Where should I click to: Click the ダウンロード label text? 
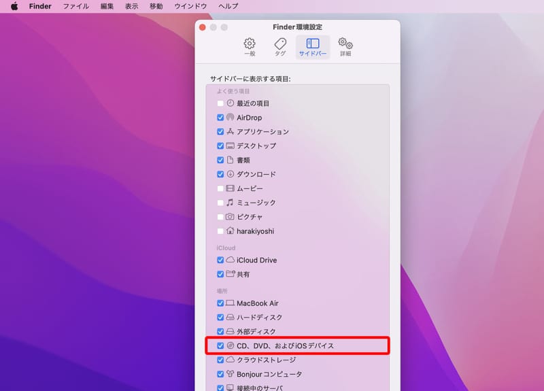point(256,174)
